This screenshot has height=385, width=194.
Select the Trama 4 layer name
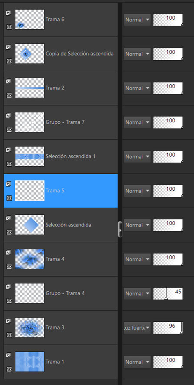55,259
